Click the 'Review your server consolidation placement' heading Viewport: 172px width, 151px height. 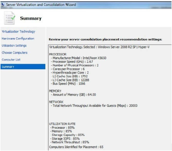(105, 39)
